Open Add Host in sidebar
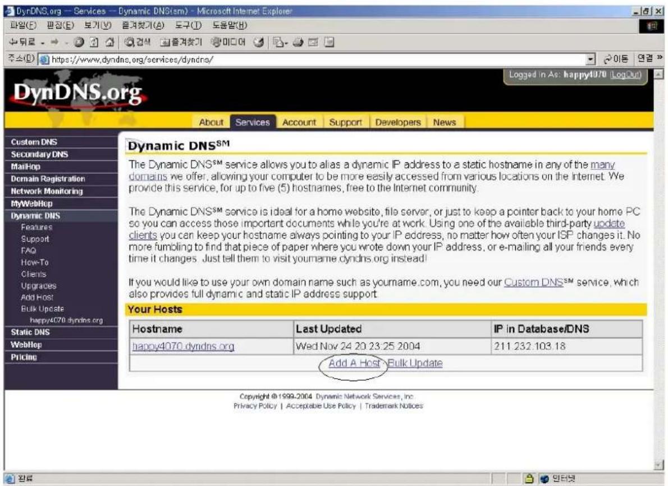 click(37, 298)
